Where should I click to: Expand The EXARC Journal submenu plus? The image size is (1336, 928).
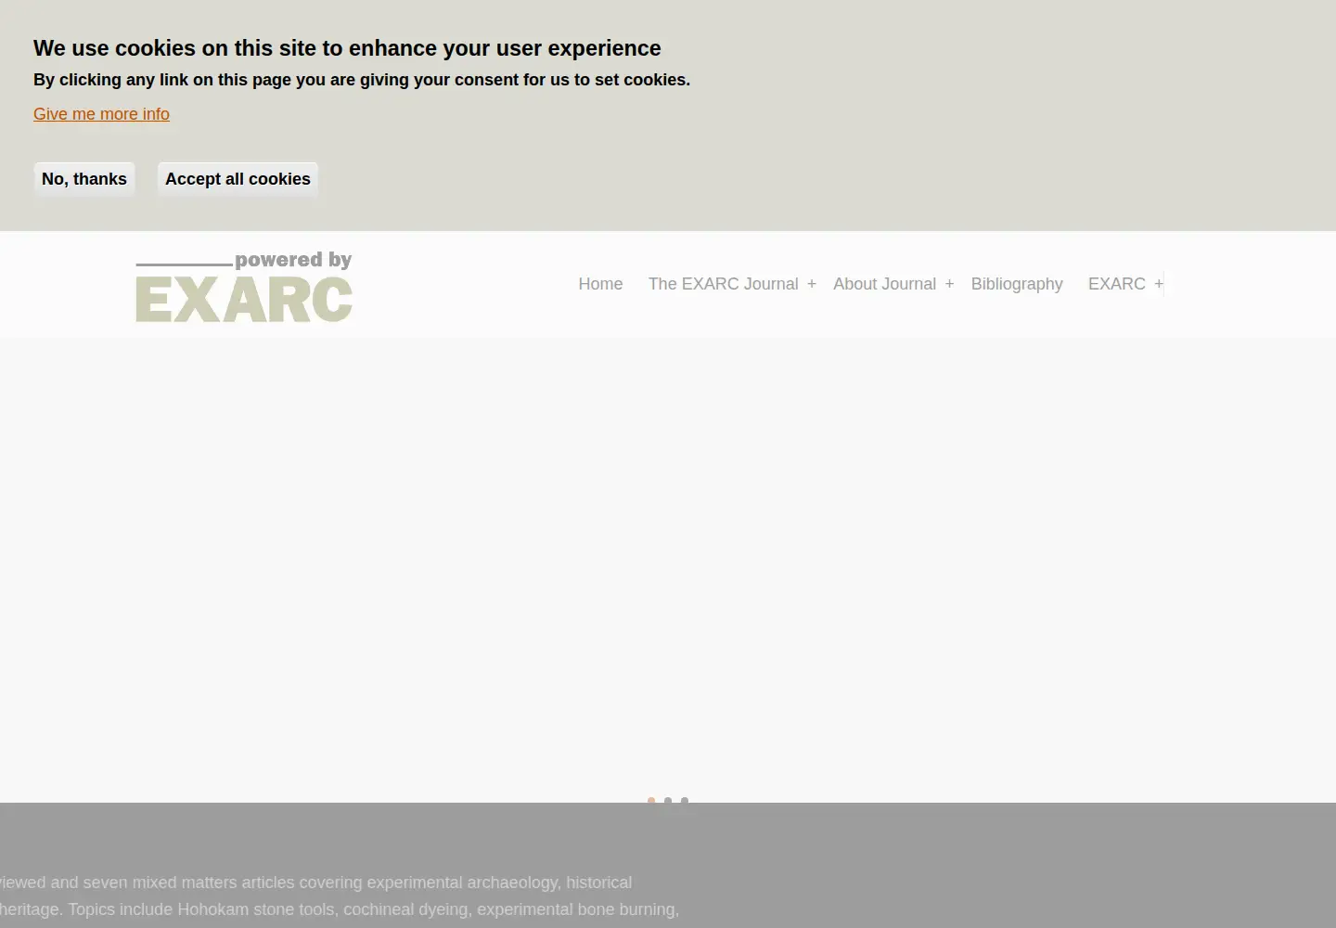coord(812,284)
